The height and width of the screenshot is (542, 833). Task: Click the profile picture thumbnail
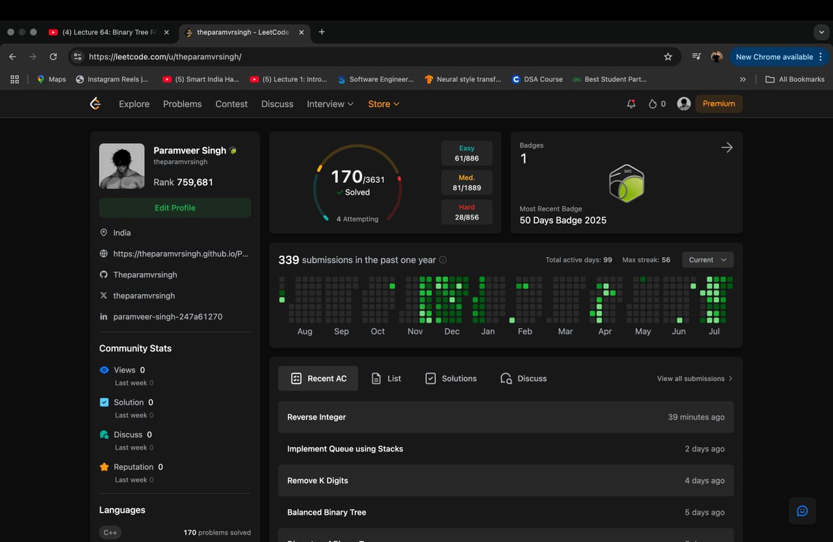[x=121, y=166]
